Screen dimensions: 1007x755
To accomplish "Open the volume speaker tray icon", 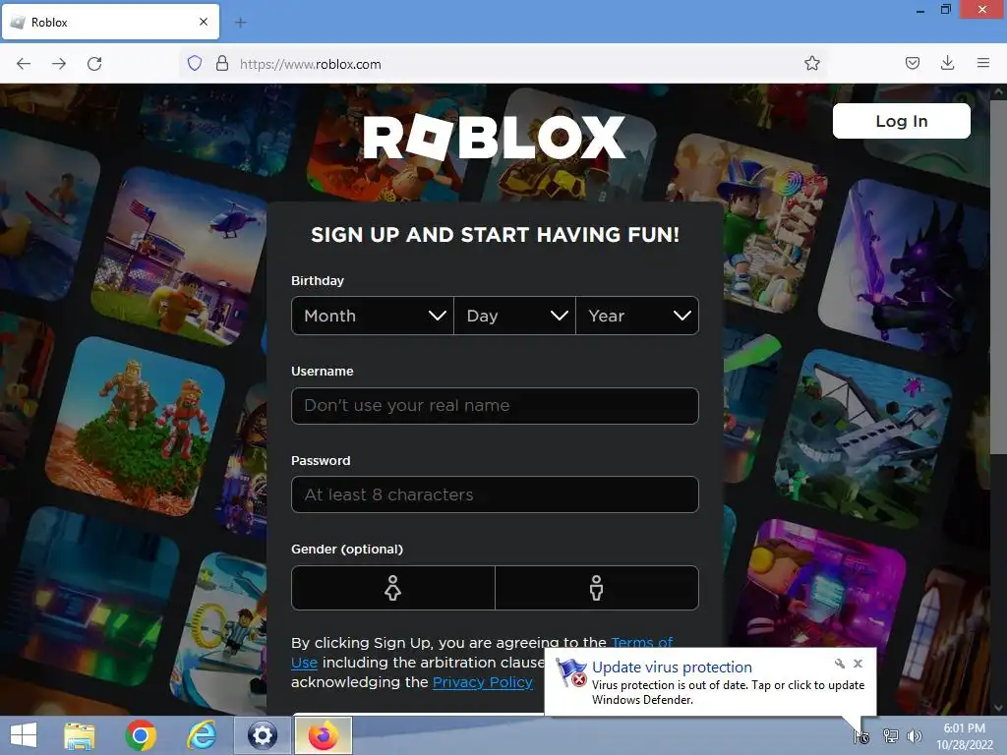I will [914, 736].
